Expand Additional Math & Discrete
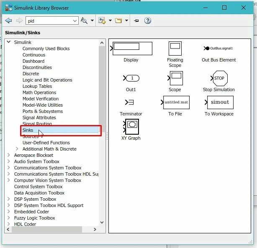The width and height of the screenshot is (257, 248). click(17, 149)
